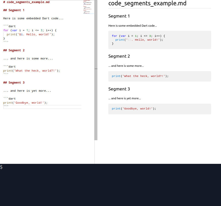Click 'Segment 2' heading in preview
The height and width of the screenshot is (206, 221).
[x=119, y=56]
